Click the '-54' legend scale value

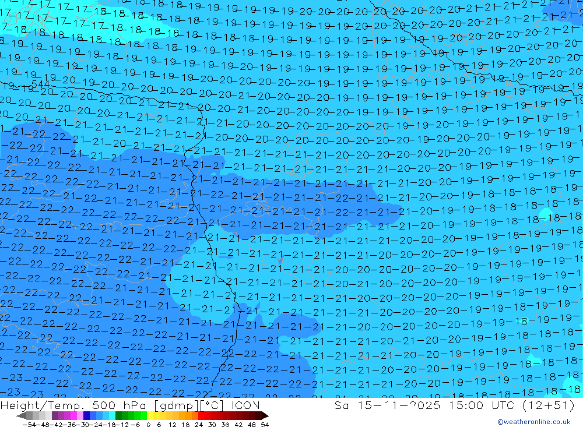tap(29, 425)
